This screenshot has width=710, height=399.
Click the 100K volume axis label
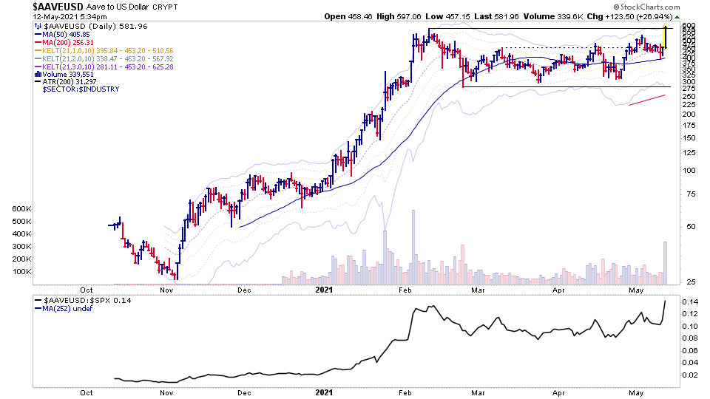[21, 272]
